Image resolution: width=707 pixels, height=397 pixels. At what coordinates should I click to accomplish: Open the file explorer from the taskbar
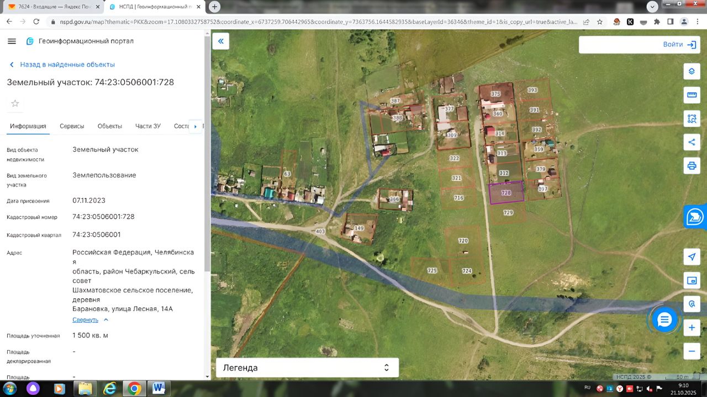coord(85,388)
